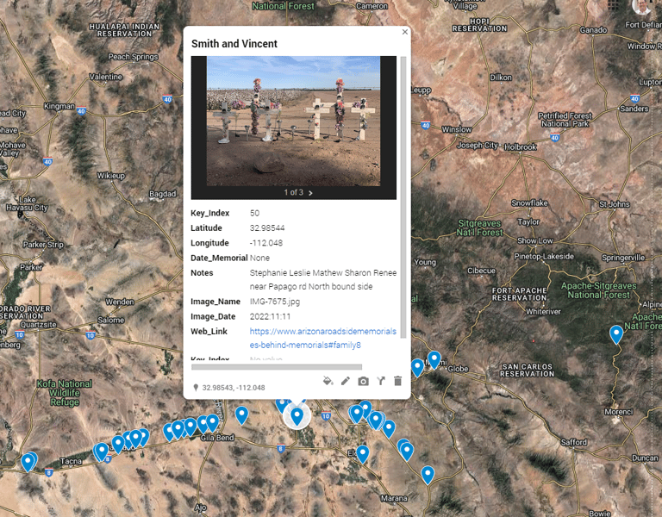The height and width of the screenshot is (517, 662).
Task: Click the trash delete feature icon
Action: (397, 381)
